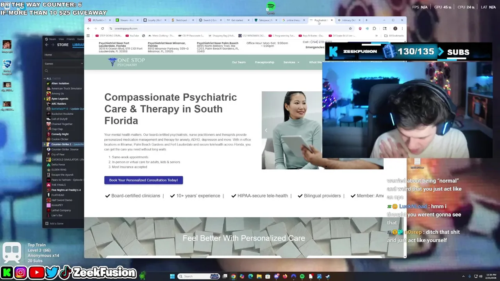Open a new Chrome tab

(x=366, y=20)
